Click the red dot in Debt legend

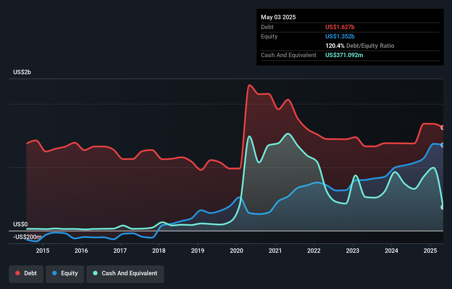pos(18,273)
